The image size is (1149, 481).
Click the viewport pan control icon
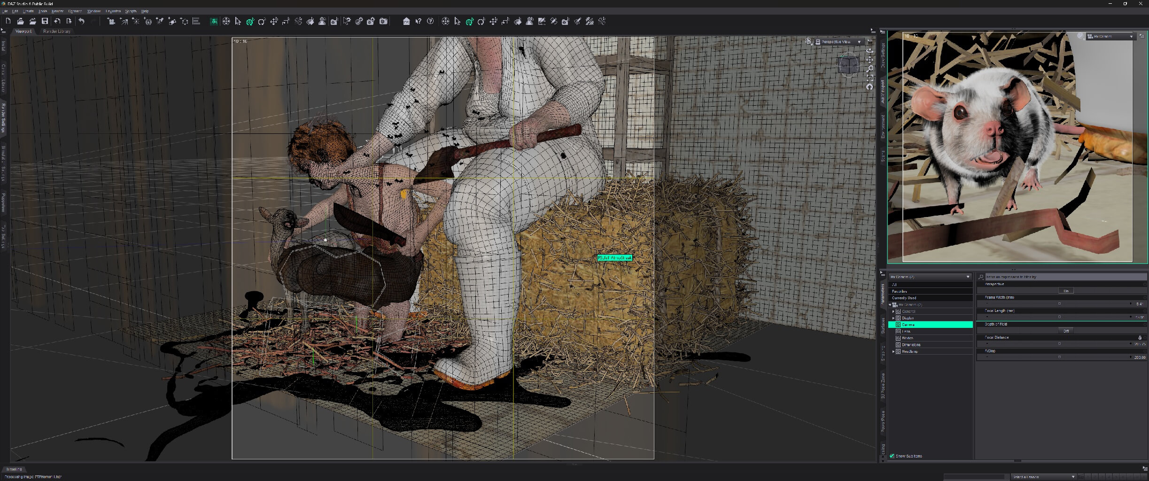click(x=870, y=60)
